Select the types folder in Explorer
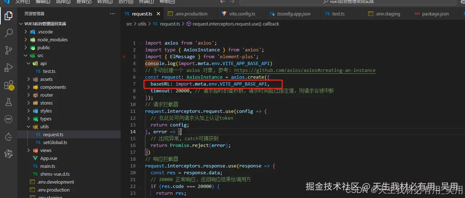The height and width of the screenshot is (198, 465). [x=46, y=119]
